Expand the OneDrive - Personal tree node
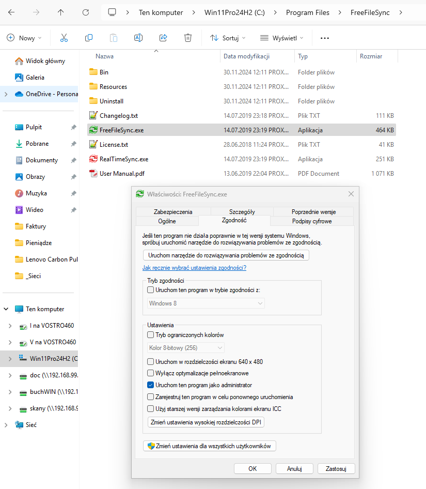Viewport: 426px width, 489px height. coord(6,94)
